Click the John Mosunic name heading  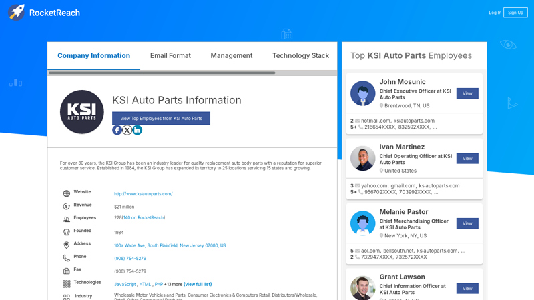coord(403,82)
